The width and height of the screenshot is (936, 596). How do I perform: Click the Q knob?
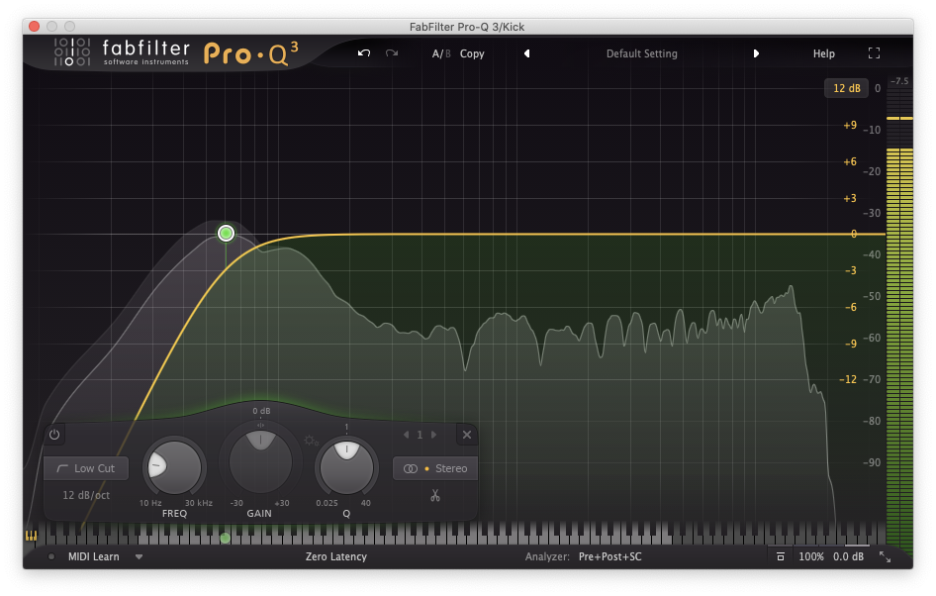(346, 467)
